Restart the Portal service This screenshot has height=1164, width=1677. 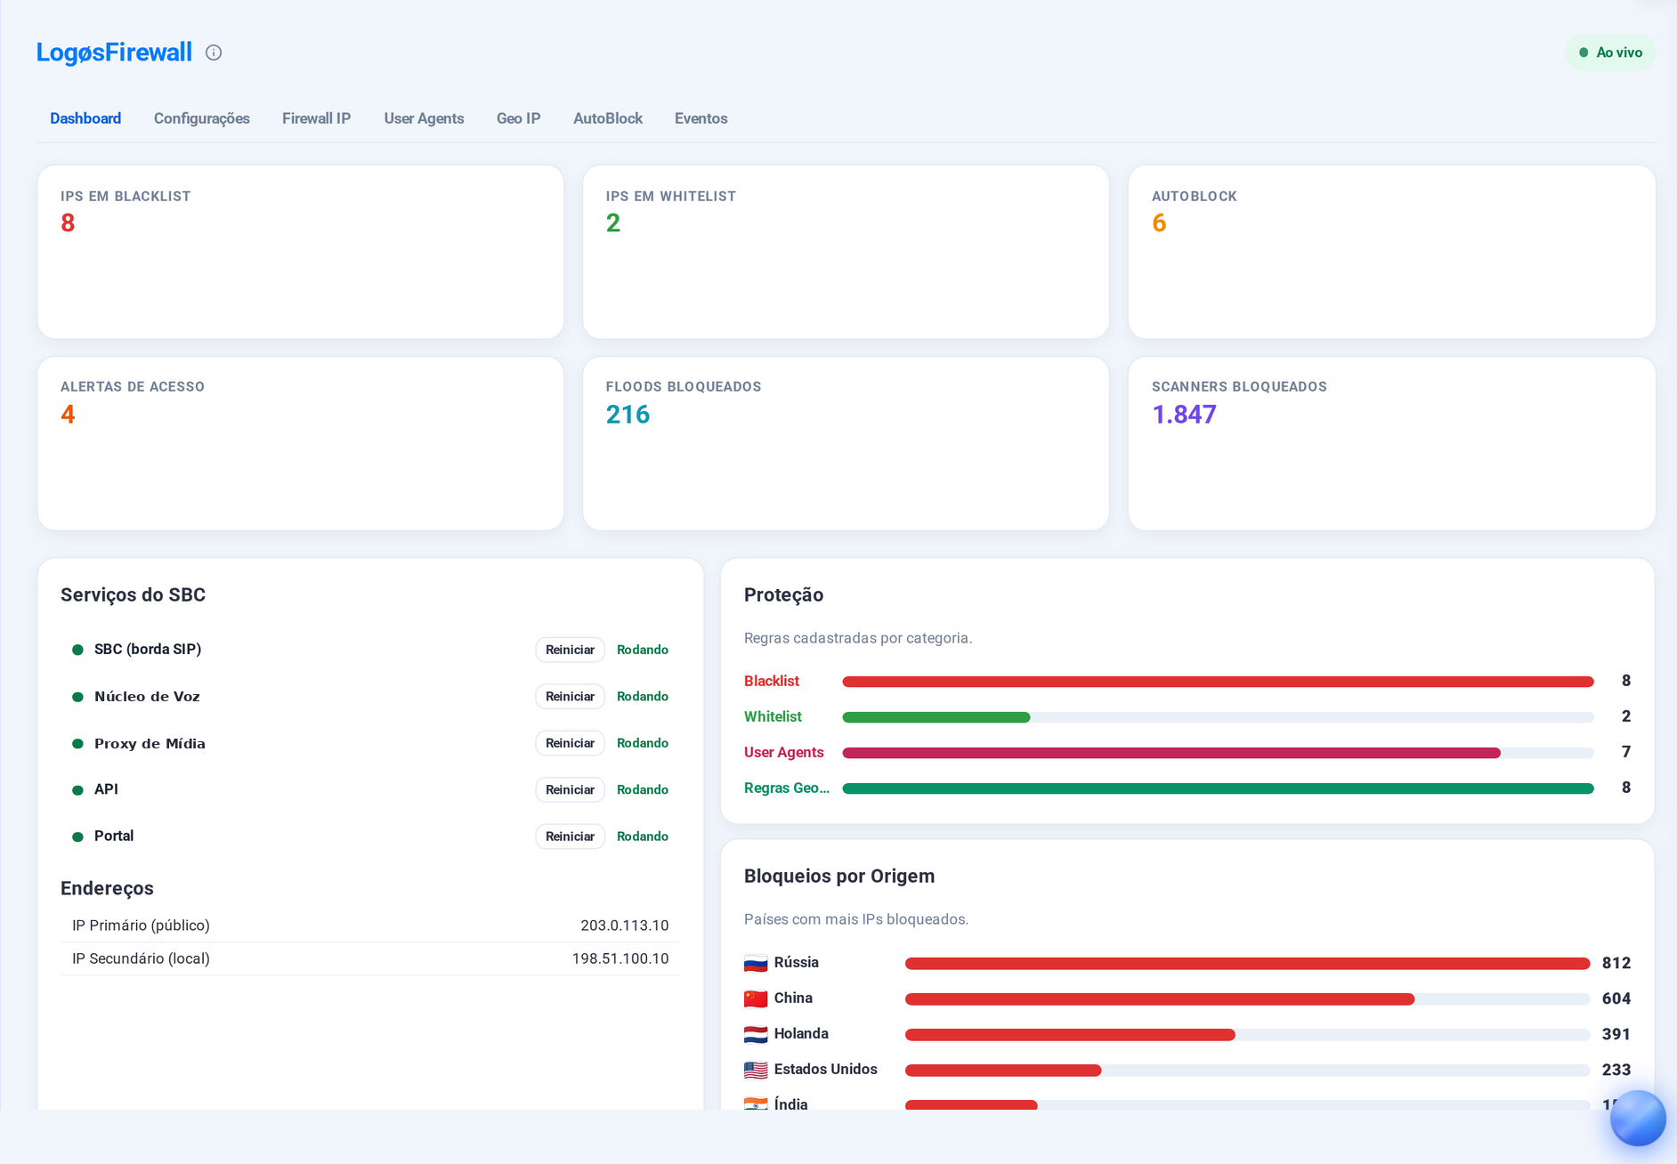pos(570,837)
